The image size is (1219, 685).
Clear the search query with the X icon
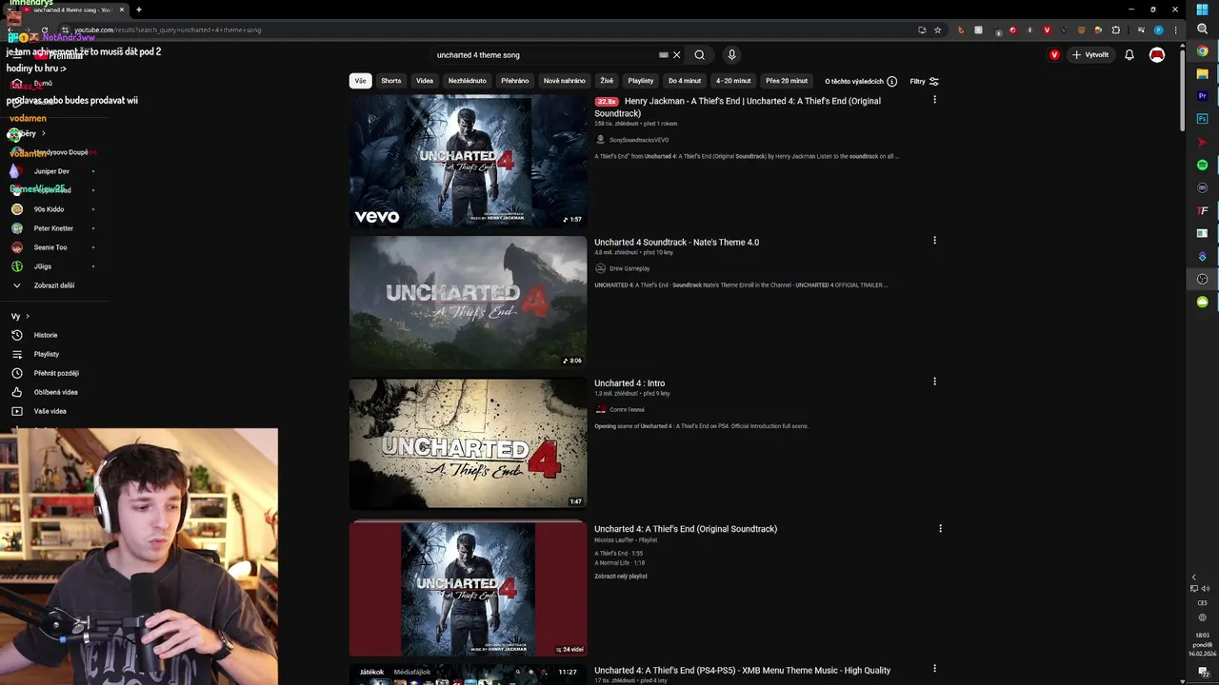coord(677,55)
